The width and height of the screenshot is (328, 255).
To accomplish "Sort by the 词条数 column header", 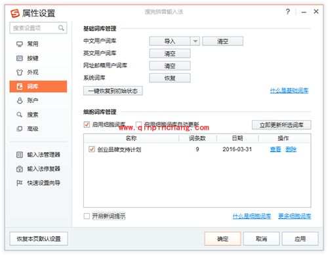I will tap(197, 138).
